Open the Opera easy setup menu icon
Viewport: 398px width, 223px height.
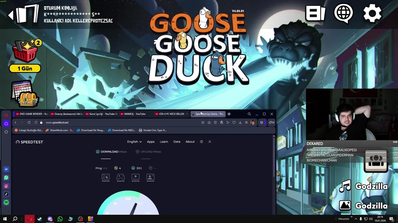pos(246,122)
